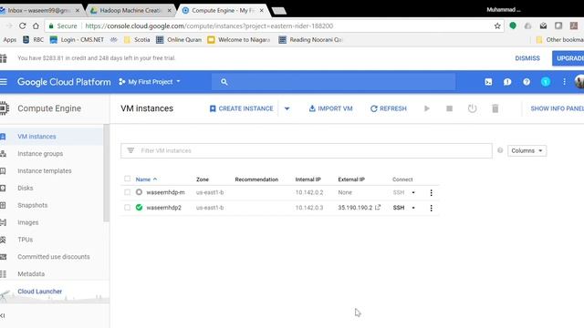Click the stop instance square icon
The width and height of the screenshot is (584, 328).
pyautogui.click(x=450, y=108)
